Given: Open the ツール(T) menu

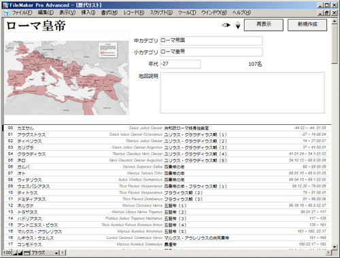Looking at the screenshot, I should pyautogui.click(x=187, y=13).
